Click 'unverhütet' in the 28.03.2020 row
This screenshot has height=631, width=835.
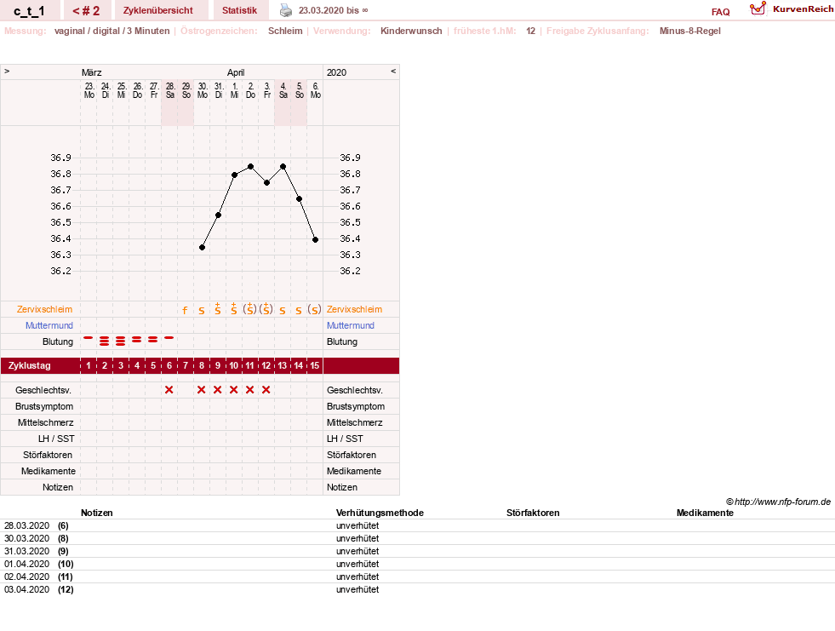click(x=357, y=525)
